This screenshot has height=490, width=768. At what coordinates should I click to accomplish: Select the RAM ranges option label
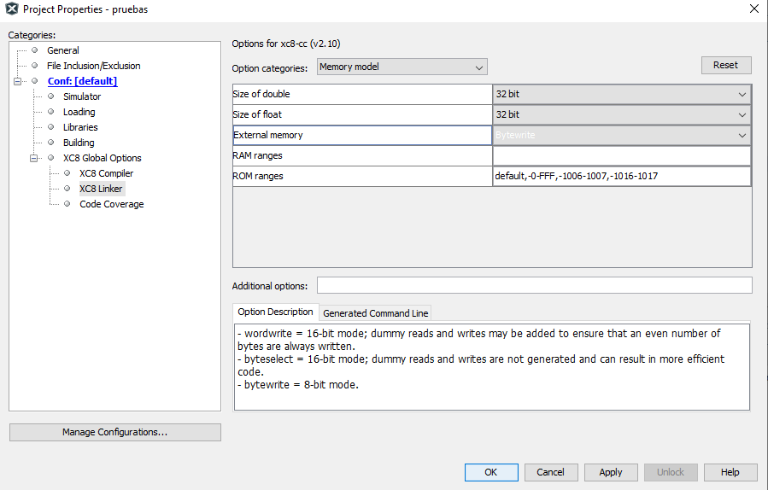coord(362,155)
